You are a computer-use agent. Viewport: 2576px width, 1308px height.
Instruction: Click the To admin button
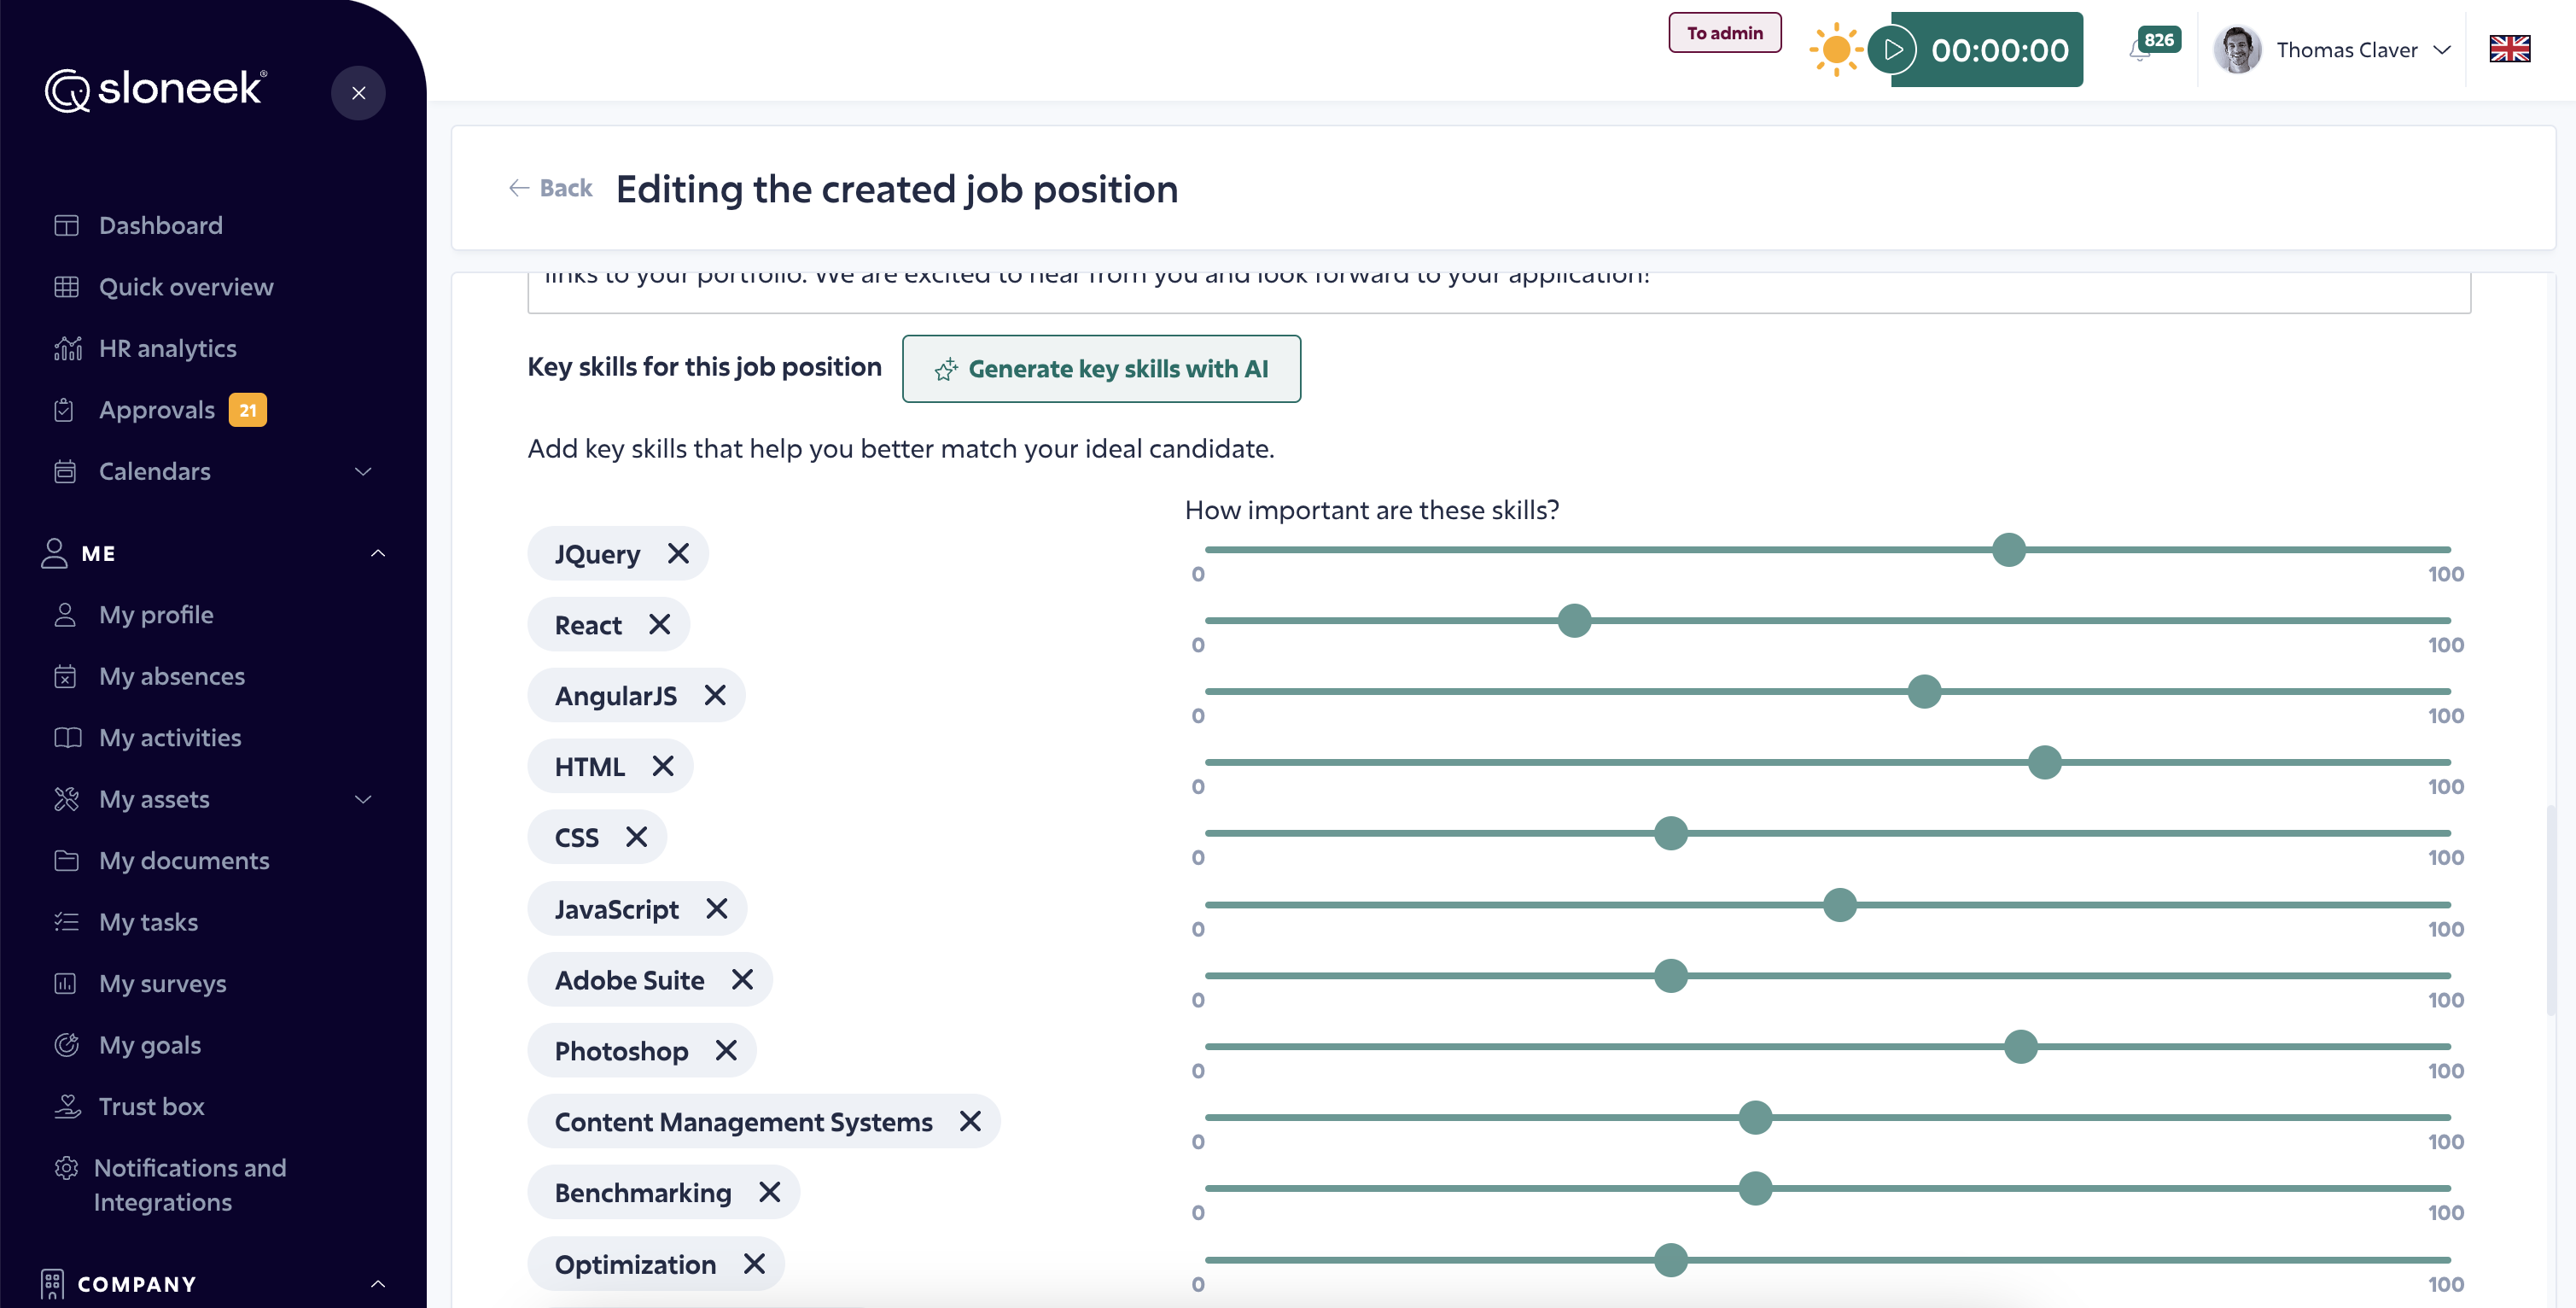[x=1724, y=33]
